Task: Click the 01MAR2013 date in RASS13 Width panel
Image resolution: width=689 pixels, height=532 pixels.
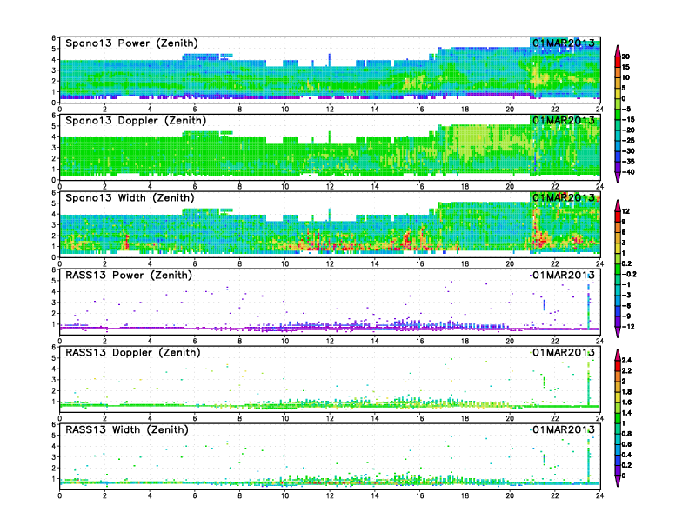Action: pos(565,430)
